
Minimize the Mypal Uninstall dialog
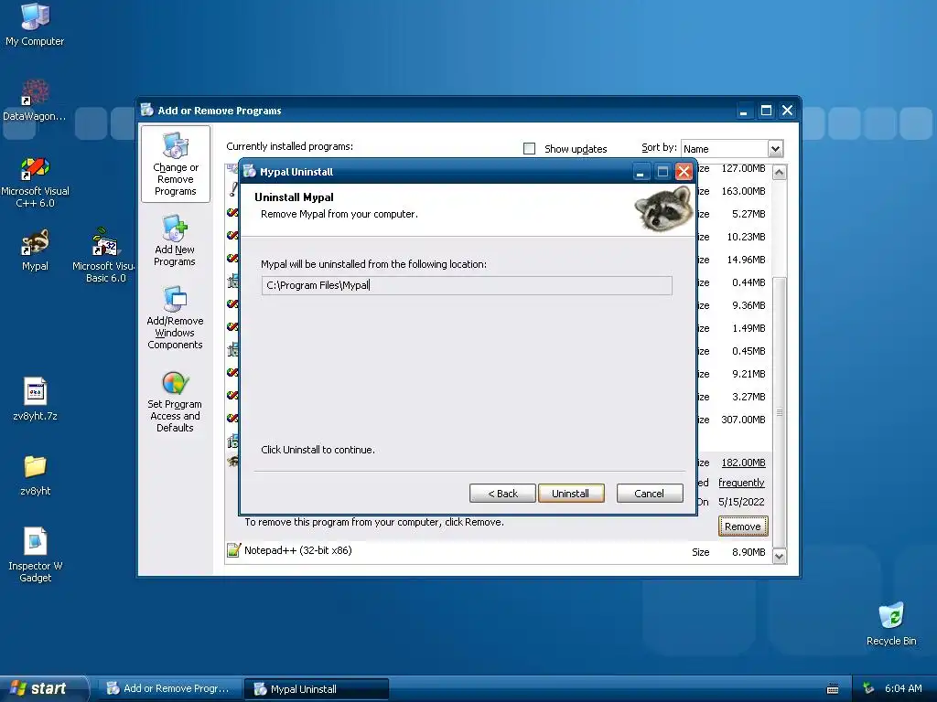point(640,172)
